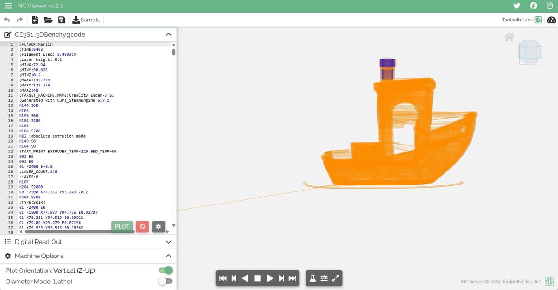Click the 3D view orientation cube
This screenshot has width=558, height=290.
[x=530, y=51]
